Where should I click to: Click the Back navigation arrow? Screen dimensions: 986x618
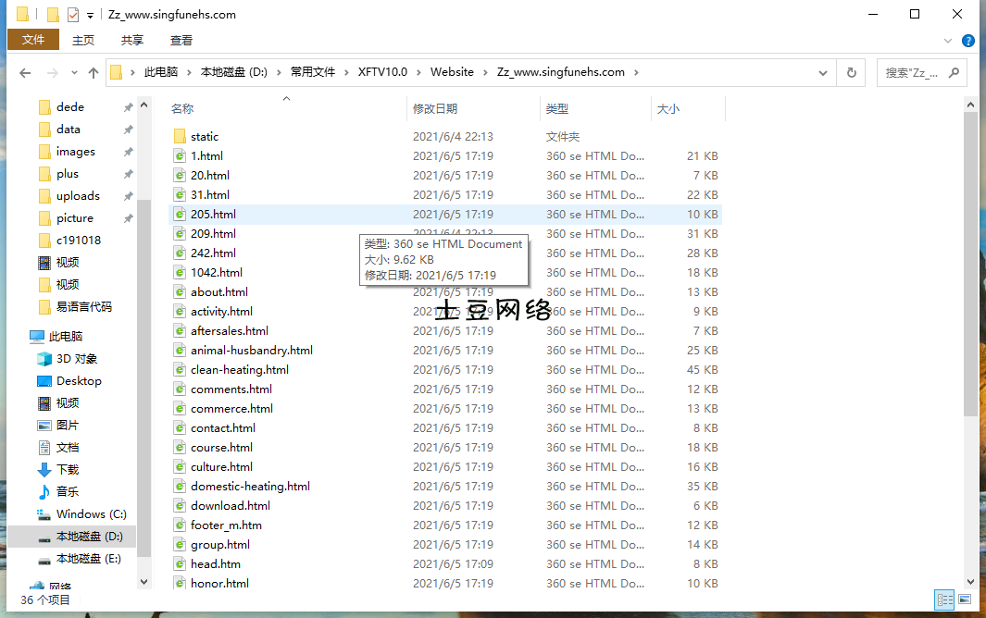click(x=25, y=72)
